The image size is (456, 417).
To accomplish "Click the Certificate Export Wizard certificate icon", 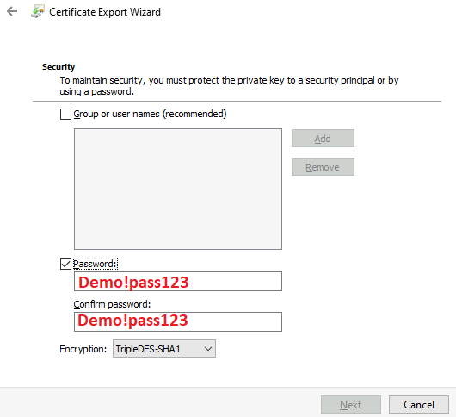I will [38, 12].
